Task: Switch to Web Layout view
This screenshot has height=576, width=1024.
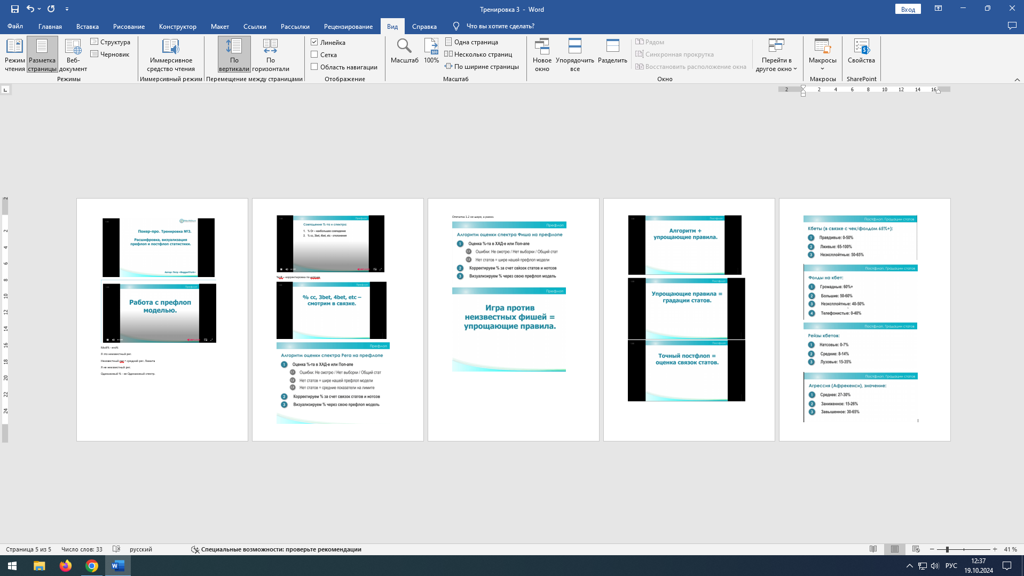Action: [x=73, y=54]
